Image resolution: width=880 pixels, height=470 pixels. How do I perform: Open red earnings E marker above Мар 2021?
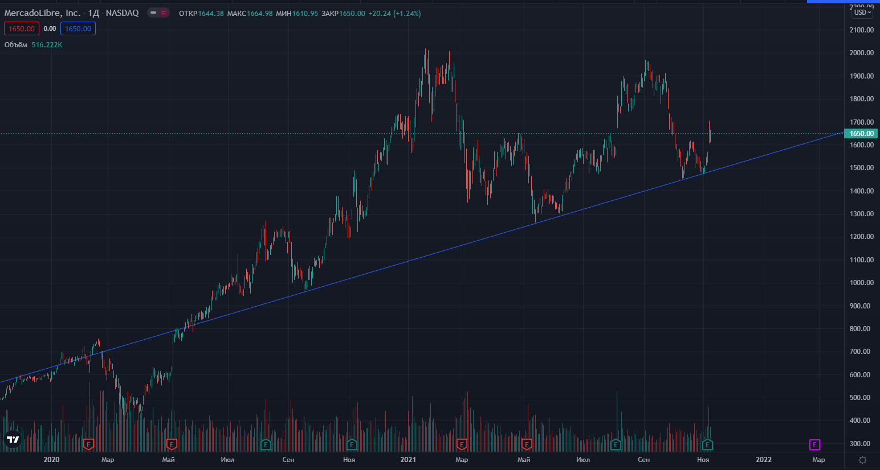tap(462, 444)
